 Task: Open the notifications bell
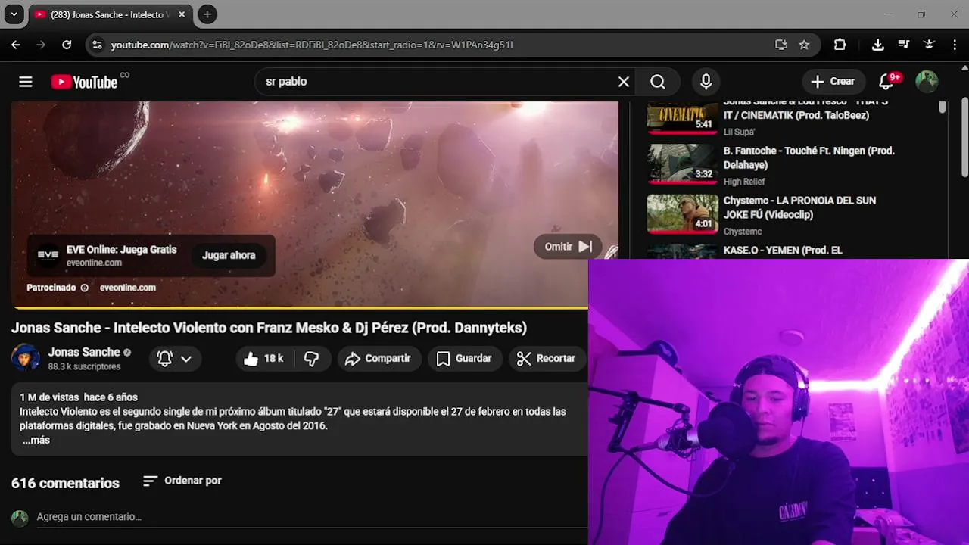pyautogui.click(x=886, y=82)
